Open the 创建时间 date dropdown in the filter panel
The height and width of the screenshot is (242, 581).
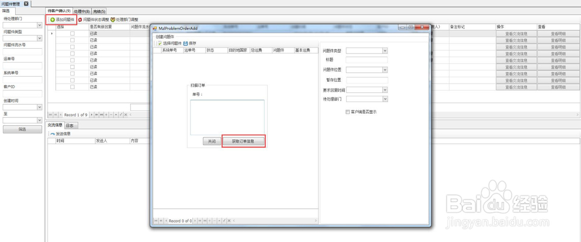40,107
